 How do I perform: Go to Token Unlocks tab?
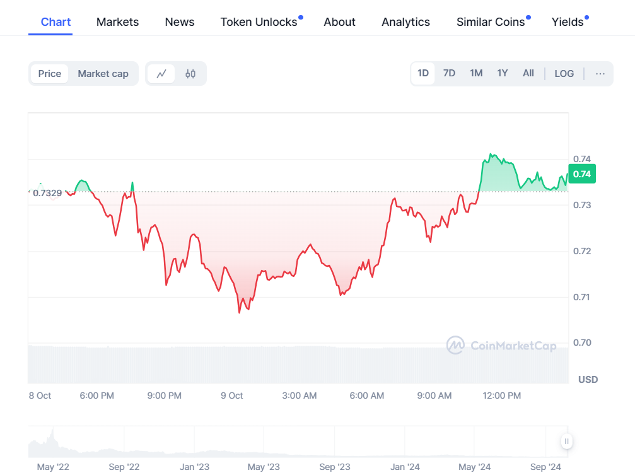tap(259, 22)
